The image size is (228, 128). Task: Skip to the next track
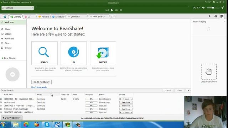point(116,10)
